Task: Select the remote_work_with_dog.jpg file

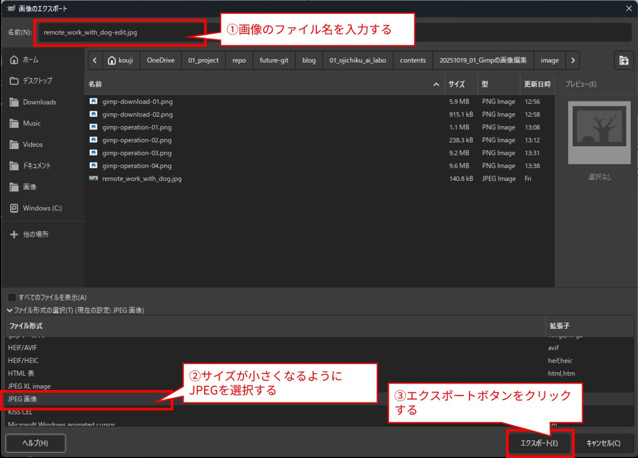Action: [142, 179]
